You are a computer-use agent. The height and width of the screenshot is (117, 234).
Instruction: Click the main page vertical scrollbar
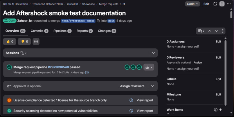[231, 15]
